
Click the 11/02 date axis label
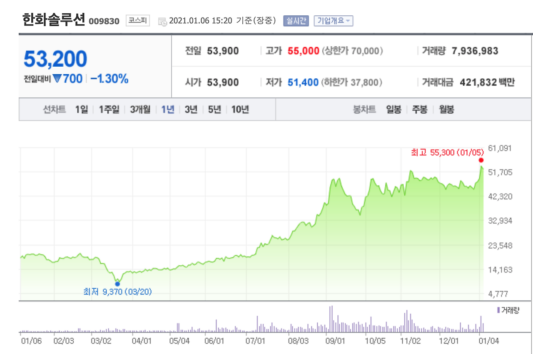click(x=411, y=341)
